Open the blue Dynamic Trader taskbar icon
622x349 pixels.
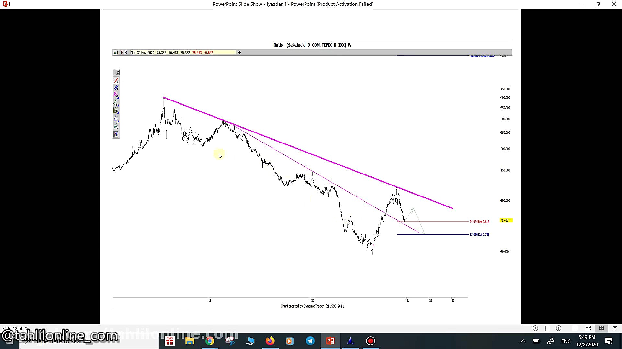350,341
